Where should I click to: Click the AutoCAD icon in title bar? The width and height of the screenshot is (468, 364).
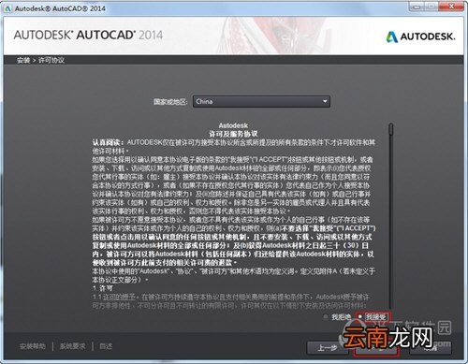7,8
